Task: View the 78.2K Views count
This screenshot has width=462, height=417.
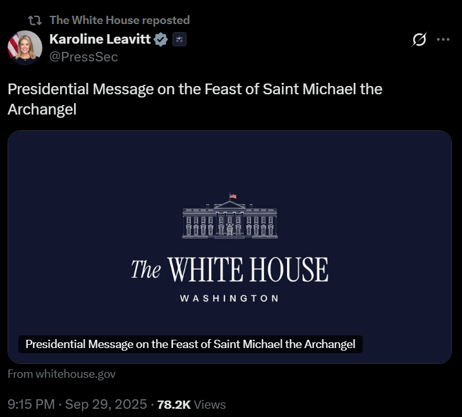Action: coord(191,404)
